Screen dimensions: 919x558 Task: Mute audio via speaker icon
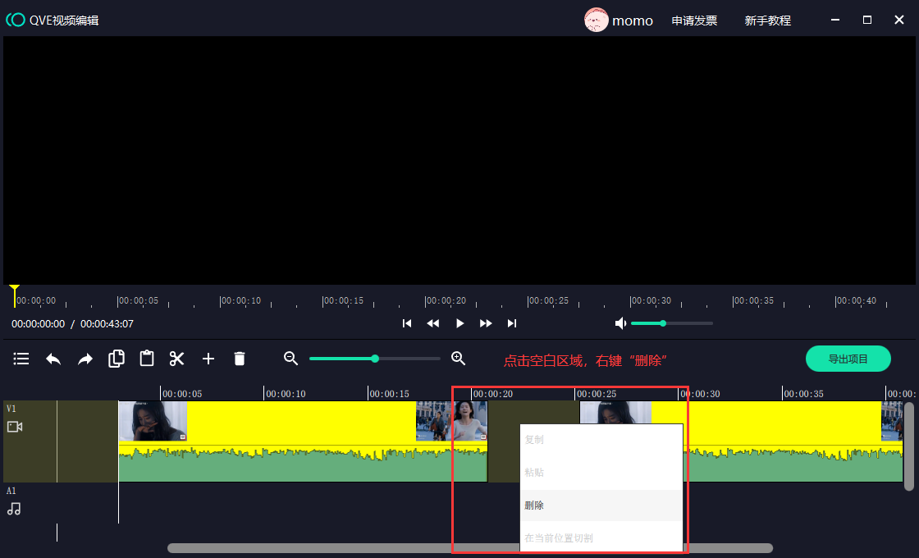pyautogui.click(x=620, y=323)
